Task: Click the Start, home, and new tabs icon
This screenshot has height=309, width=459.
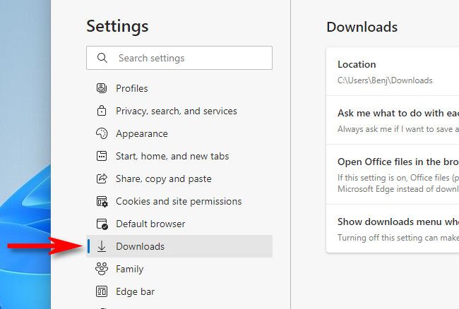Action: point(102,156)
